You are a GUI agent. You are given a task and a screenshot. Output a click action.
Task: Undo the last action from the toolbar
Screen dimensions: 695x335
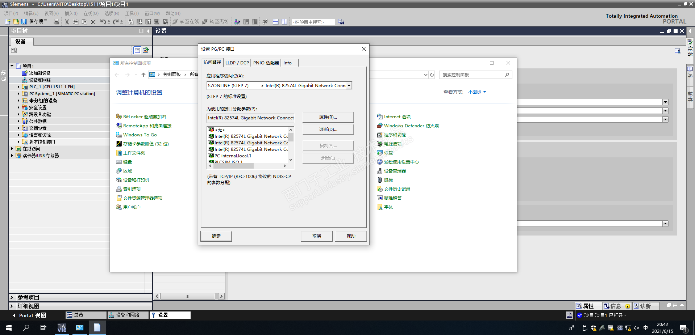(103, 22)
